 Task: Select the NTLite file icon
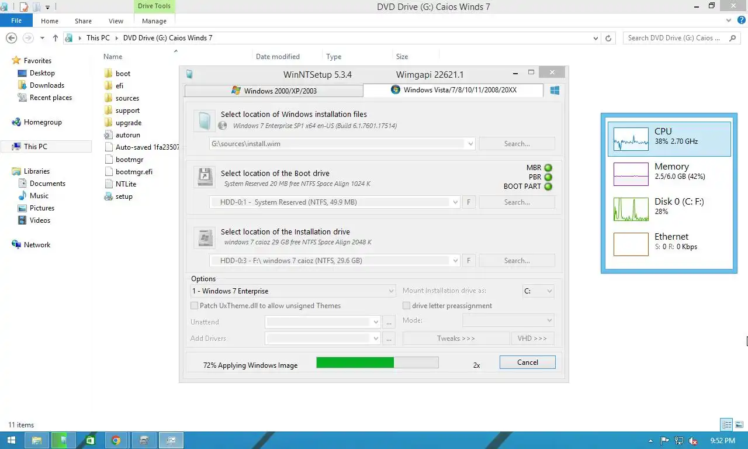pyautogui.click(x=108, y=184)
